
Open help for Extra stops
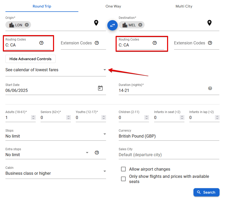coord(97,153)
